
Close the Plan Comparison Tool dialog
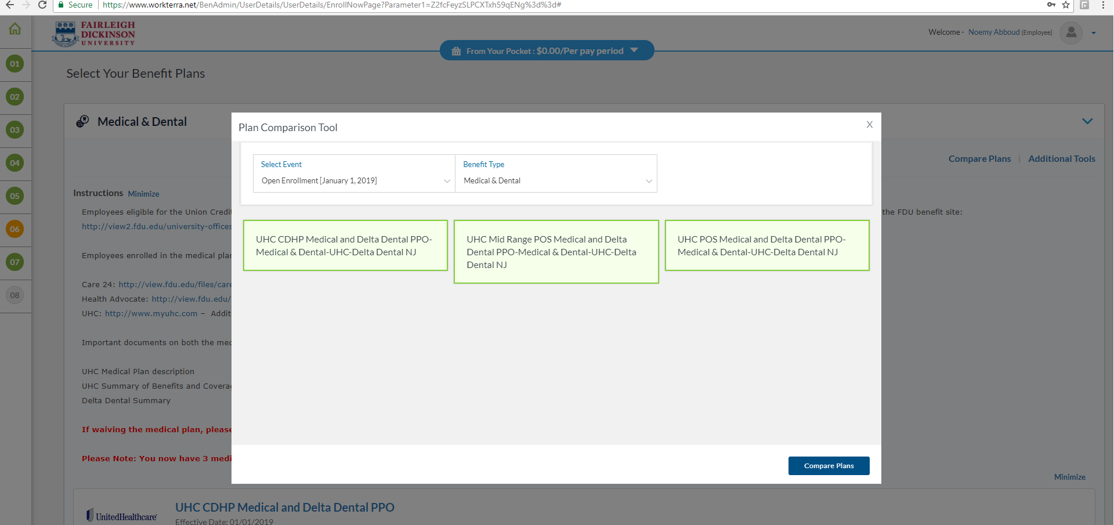870,125
